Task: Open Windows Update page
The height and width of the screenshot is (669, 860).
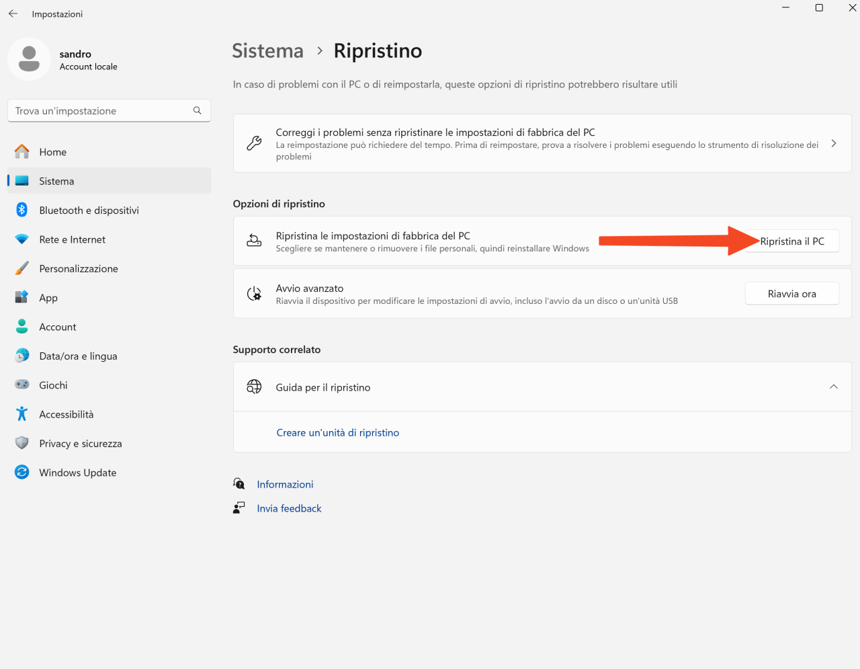Action: [x=109, y=472]
